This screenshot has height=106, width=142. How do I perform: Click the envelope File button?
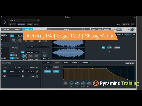tap(56, 67)
